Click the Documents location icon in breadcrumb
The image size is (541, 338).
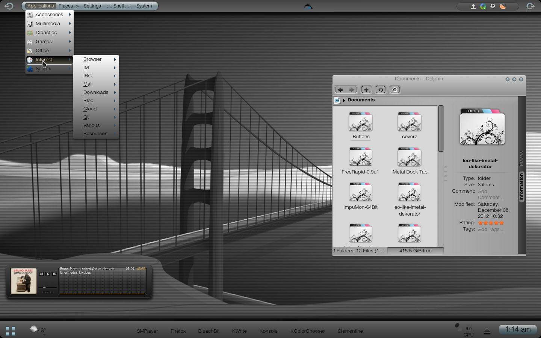pos(337,100)
